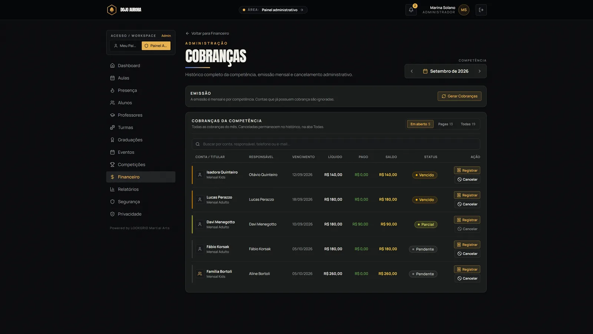Click the logout icon in header
This screenshot has width=593, height=334.
point(481,10)
